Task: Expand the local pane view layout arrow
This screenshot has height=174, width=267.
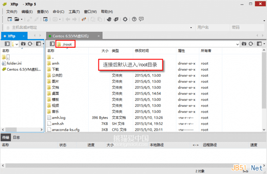Action: (x=43, y=44)
